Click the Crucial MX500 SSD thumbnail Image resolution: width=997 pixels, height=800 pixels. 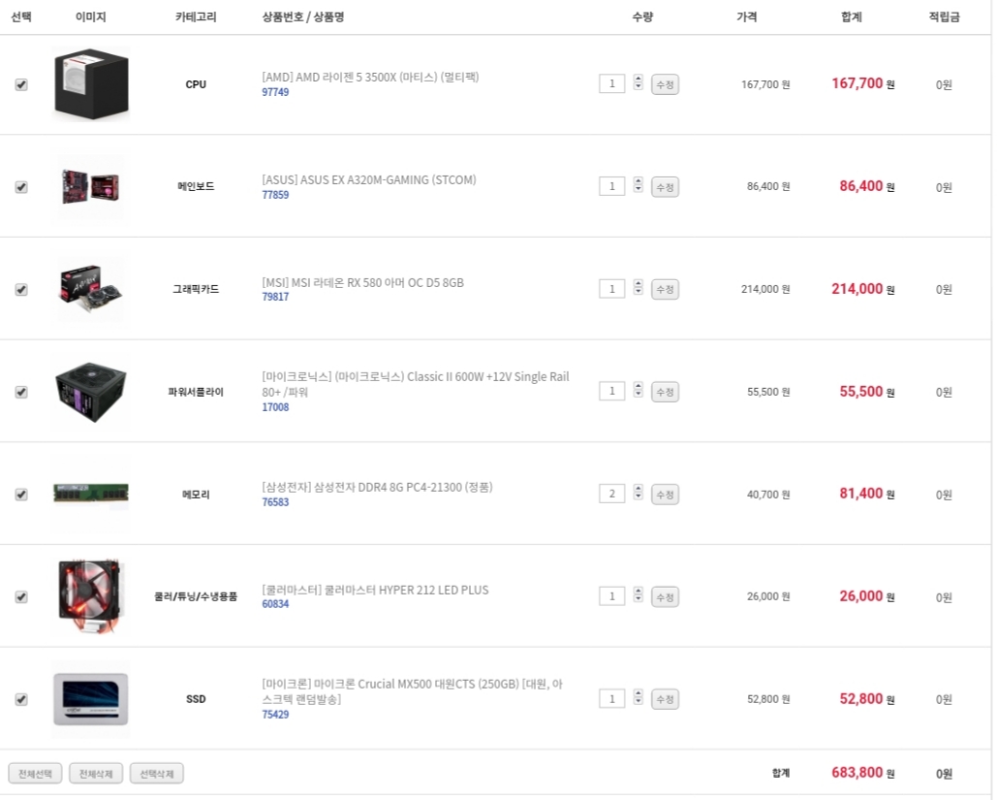click(90, 699)
